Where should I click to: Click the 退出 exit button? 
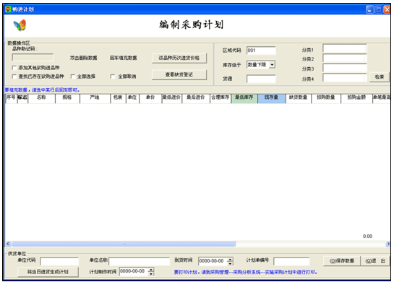point(375,261)
